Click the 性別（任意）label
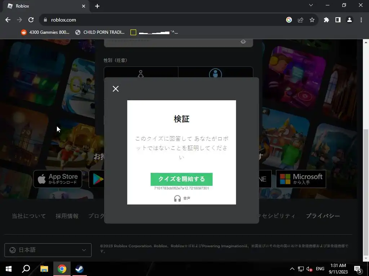Viewport: 369px width, 276px height. coord(116,60)
